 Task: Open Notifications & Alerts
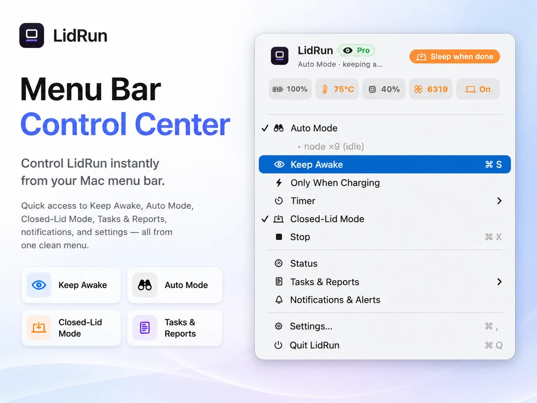(x=385, y=300)
